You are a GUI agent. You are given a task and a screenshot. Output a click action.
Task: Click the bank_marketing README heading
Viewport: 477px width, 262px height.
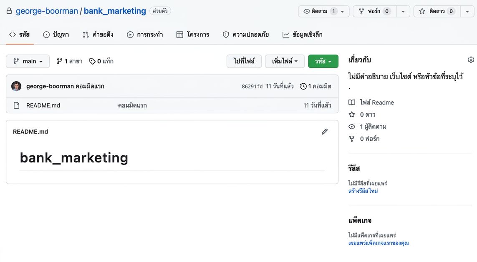[74, 158]
